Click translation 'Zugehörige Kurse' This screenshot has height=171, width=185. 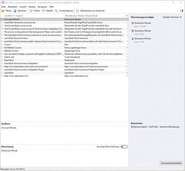click(x=72, y=51)
